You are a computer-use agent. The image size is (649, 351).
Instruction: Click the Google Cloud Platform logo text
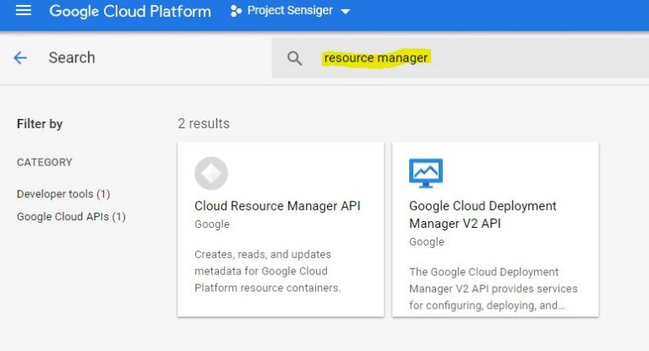point(130,11)
